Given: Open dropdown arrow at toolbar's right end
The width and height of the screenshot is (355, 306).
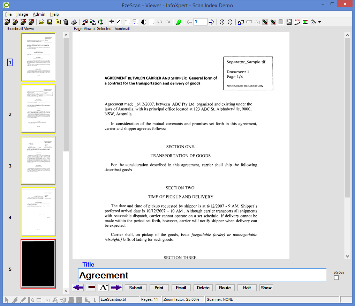Looking at the screenshot, I should 319,22.
